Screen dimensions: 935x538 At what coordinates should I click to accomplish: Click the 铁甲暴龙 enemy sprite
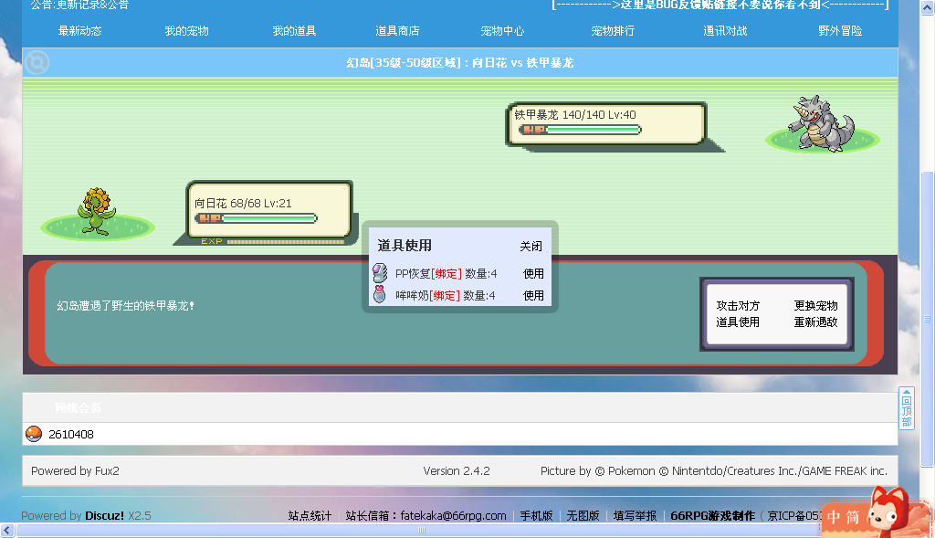click(821, 122)
